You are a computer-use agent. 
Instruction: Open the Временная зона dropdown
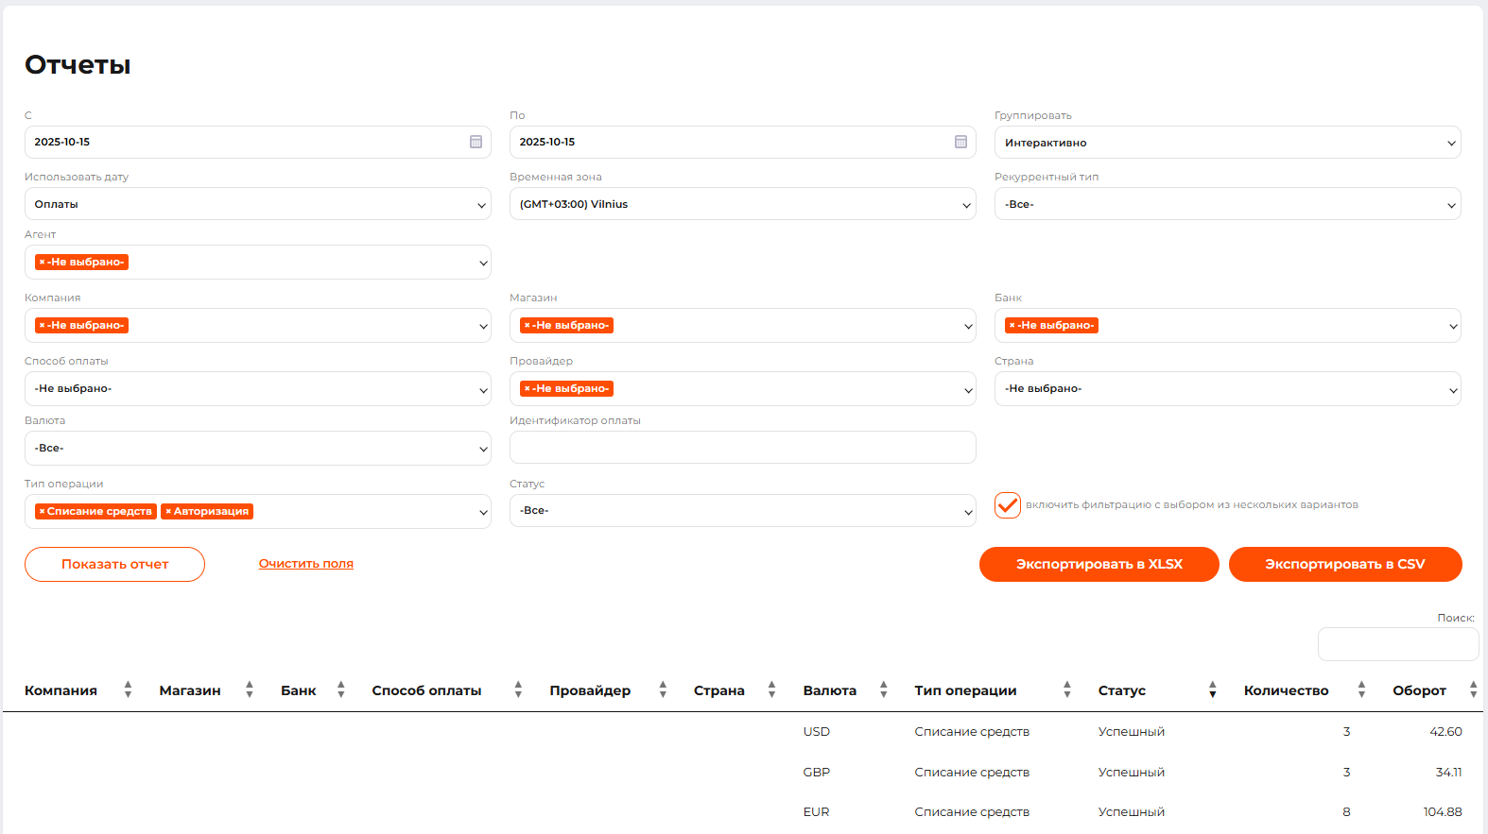[x=742, y=204]
